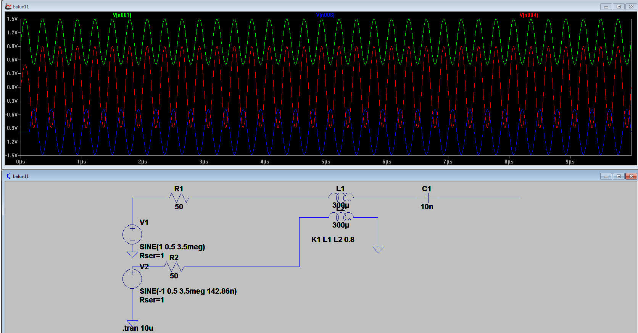Click the V(n004) red trace label
The image size is (638, 333).
pos(529,15)
